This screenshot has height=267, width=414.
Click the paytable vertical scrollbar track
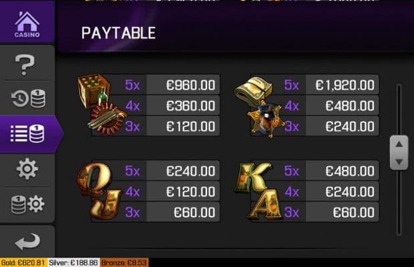[x=399, y=200]
